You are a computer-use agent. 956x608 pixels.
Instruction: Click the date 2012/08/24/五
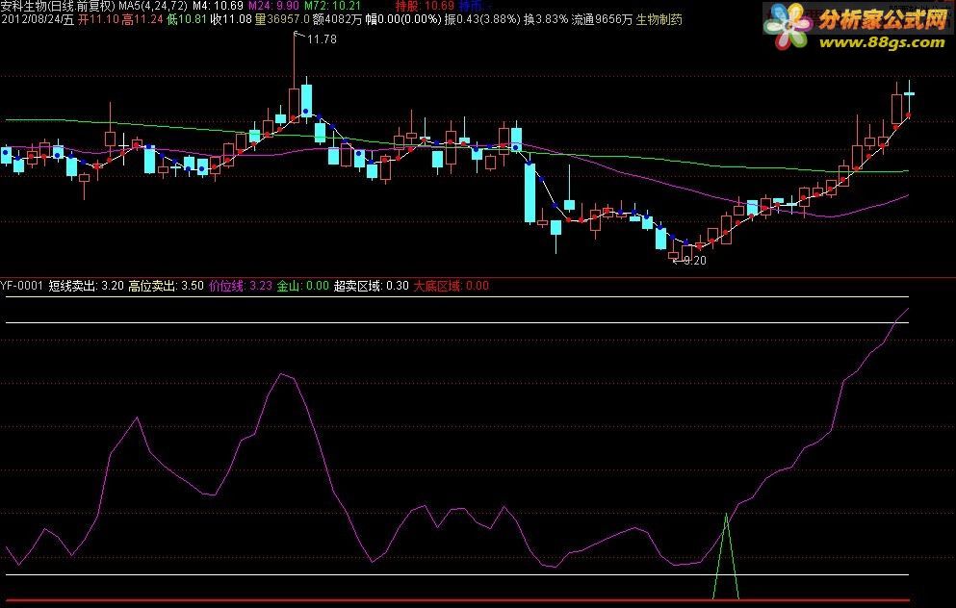(38, 19)
